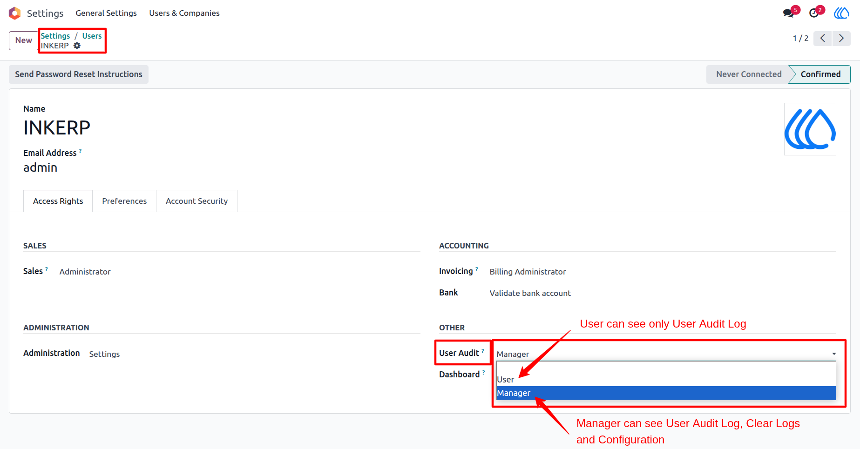Click the admin email address field
The width and height of the screenshot is (860, 449).
41,168
